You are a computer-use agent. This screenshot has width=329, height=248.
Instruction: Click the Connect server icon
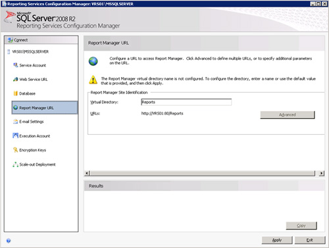pyautogui.click(x=10, y=40)
